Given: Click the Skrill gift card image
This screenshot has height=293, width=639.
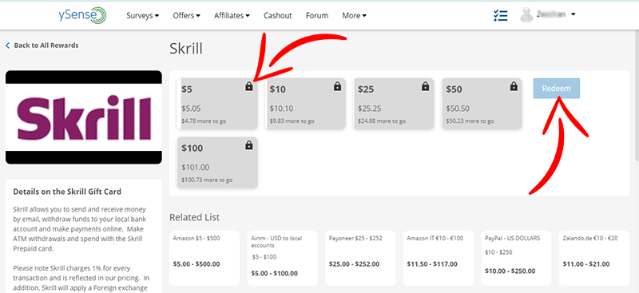Looking at the screenshot, I should tap(84, 117).
